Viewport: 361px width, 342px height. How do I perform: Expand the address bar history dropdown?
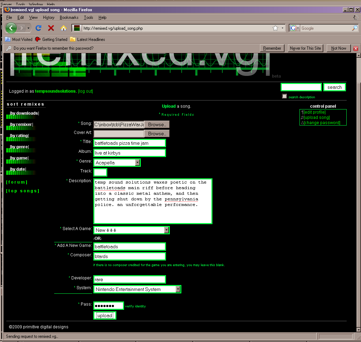point(282,28)
